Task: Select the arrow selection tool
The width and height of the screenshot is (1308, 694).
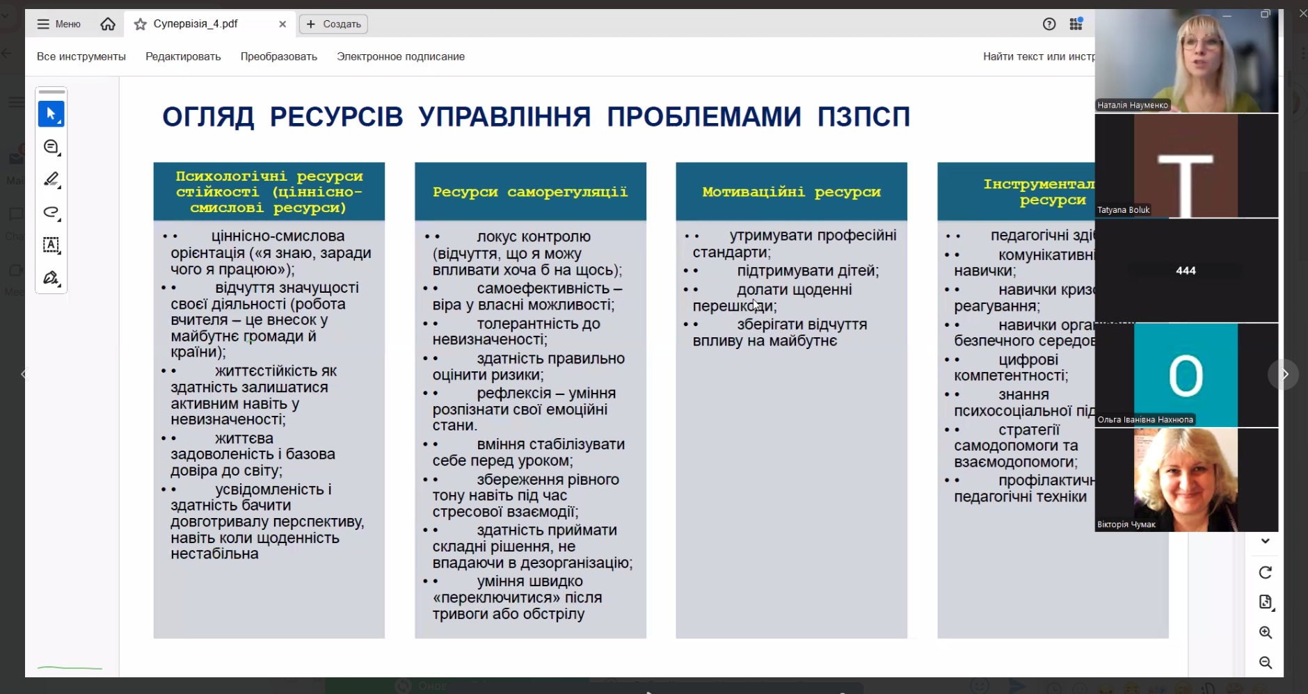Action: (x=51, y=114)
